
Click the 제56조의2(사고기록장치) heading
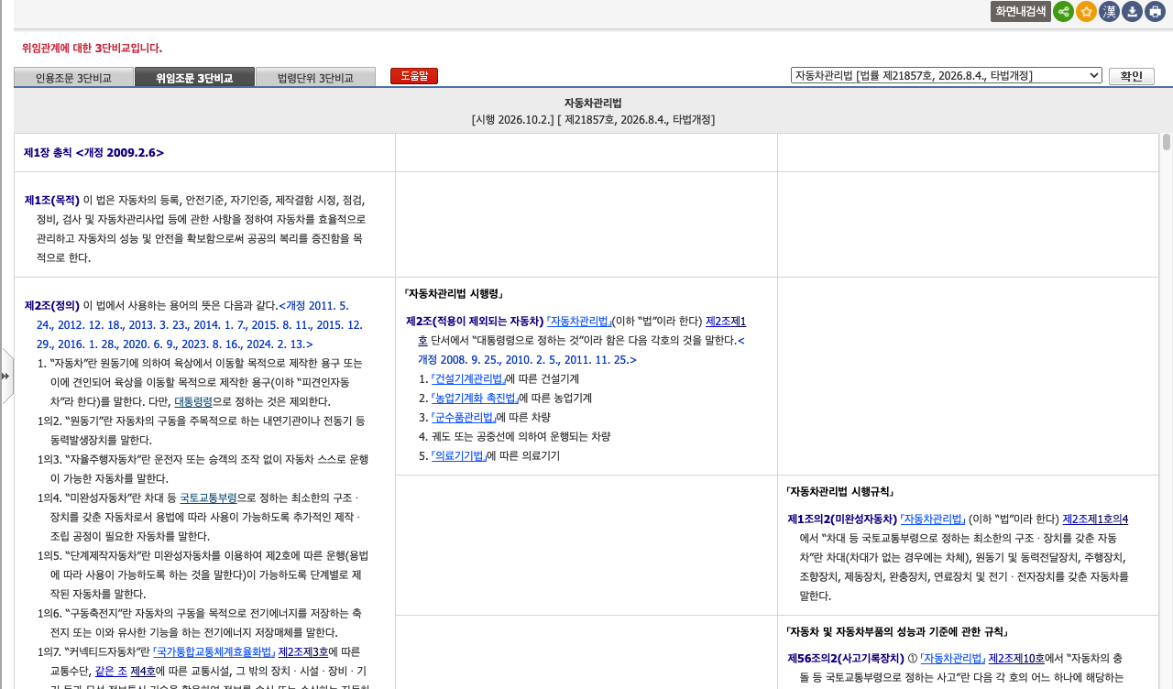(847, 658)
